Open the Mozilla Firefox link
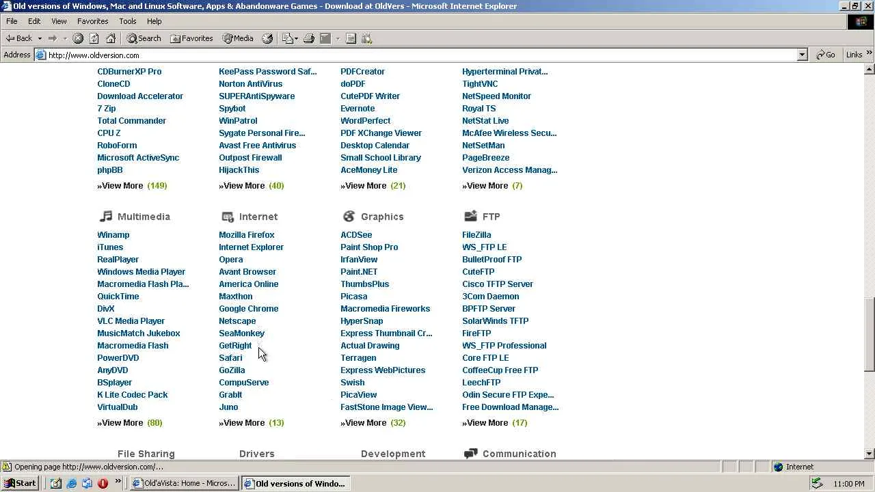This screenshot has width=875, height=492. (x=246, y=235)
